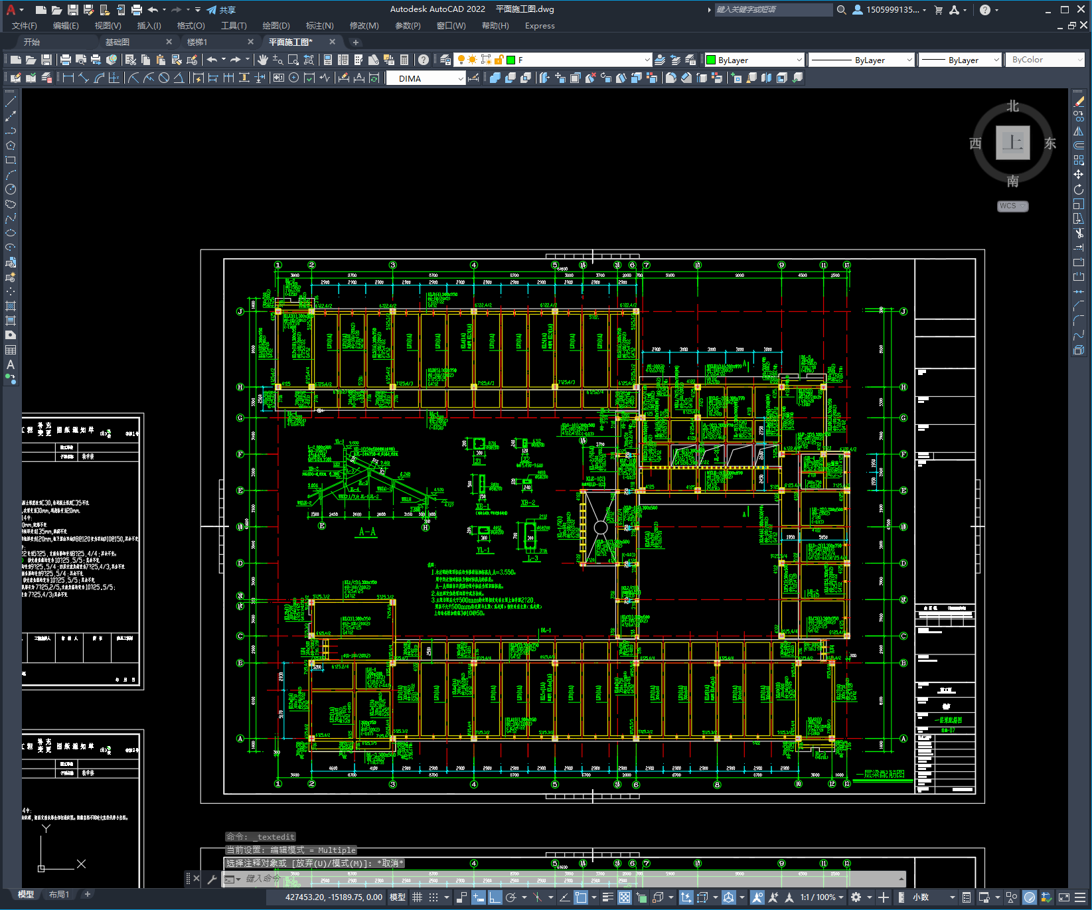The height and width of the screenshot is (910, 1092).
Task: Expand the AutoCAD application menu arrow
Action: (22, 9)
